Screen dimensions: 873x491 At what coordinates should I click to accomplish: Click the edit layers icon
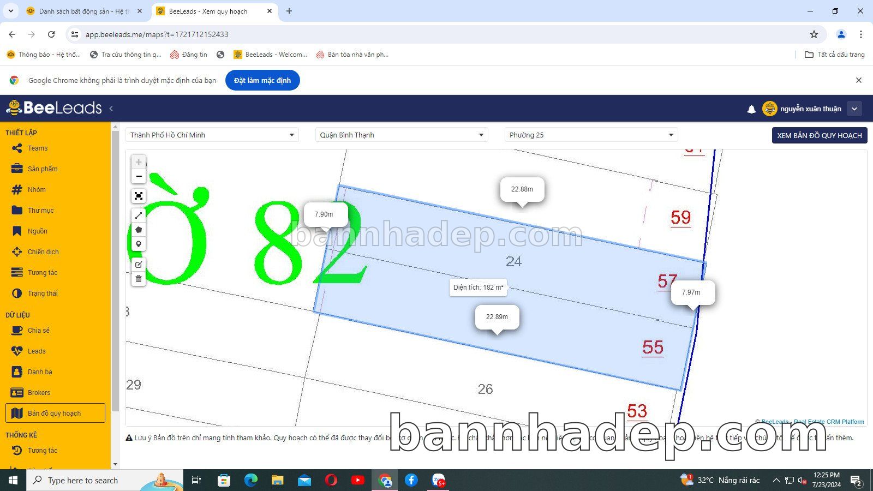[139, 265]
